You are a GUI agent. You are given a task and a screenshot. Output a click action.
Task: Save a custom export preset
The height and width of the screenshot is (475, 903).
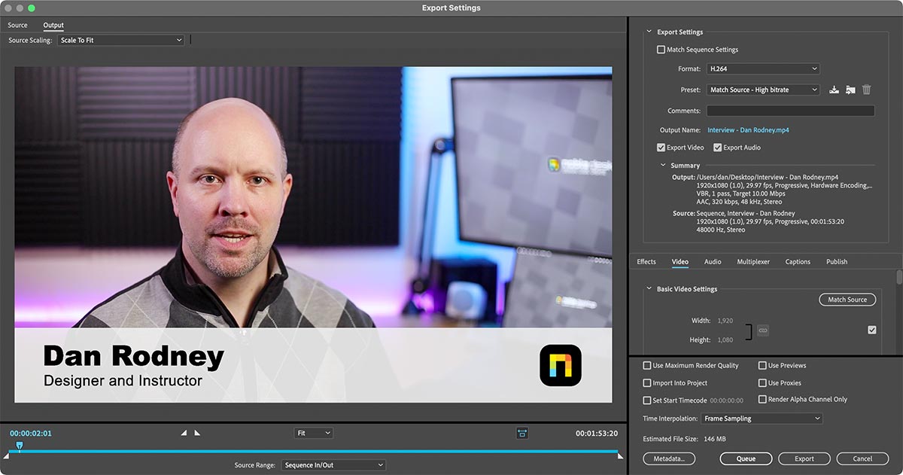point(833,89)
